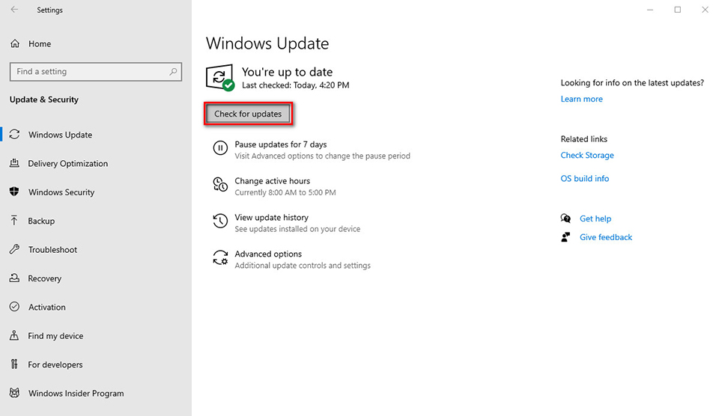719x416 pixels.
Task: Click Pause updates for 7 days
Action: click(281, 144)
